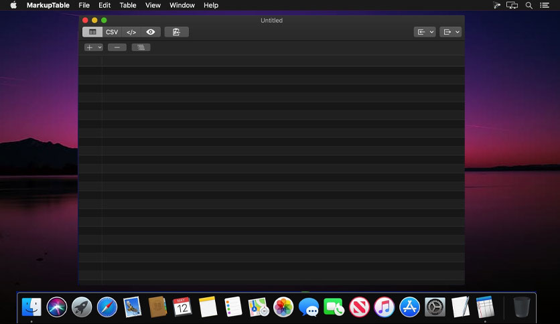The height and width of the screenshot is (324, 560).
Task: Open Contacts book in Dock
Action: [x=157, y=307]
